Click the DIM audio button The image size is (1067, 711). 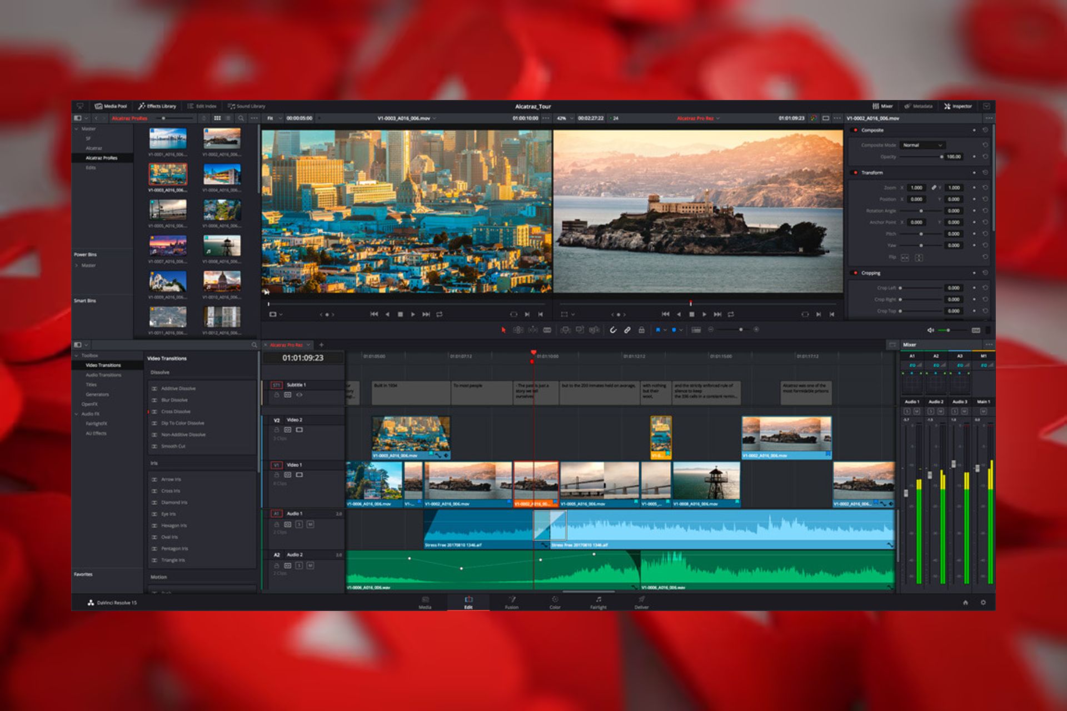[976, 331]
